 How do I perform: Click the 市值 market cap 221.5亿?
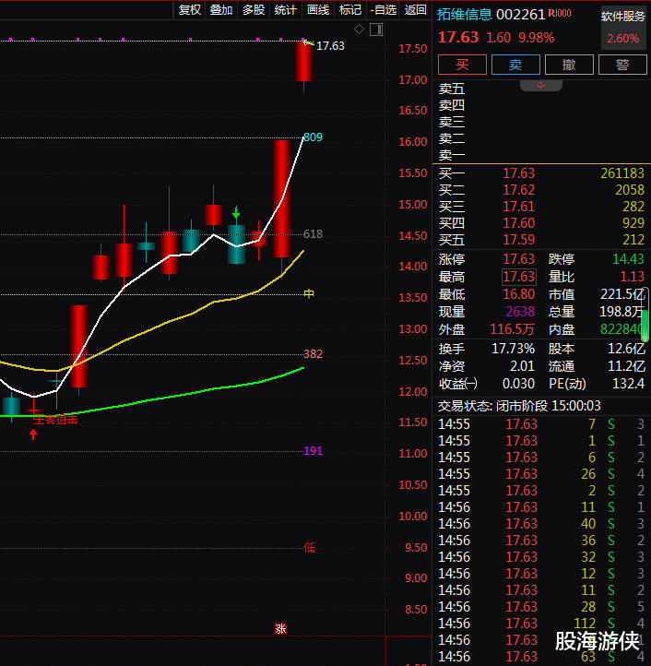tap(621, 294)
